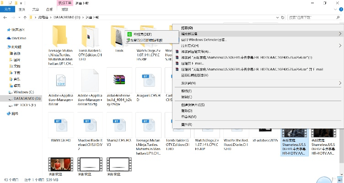Click the OneDrive cloud icon in sidebar
The image size is (344, 183).
pos(9,38)
